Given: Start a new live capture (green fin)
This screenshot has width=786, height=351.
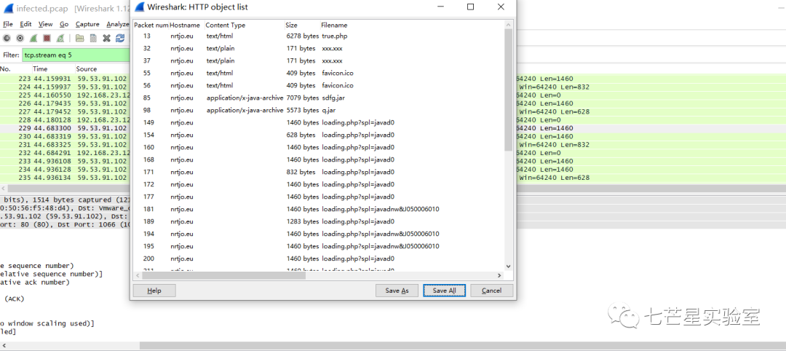Looking at the screenshot, I should [33, 38].
